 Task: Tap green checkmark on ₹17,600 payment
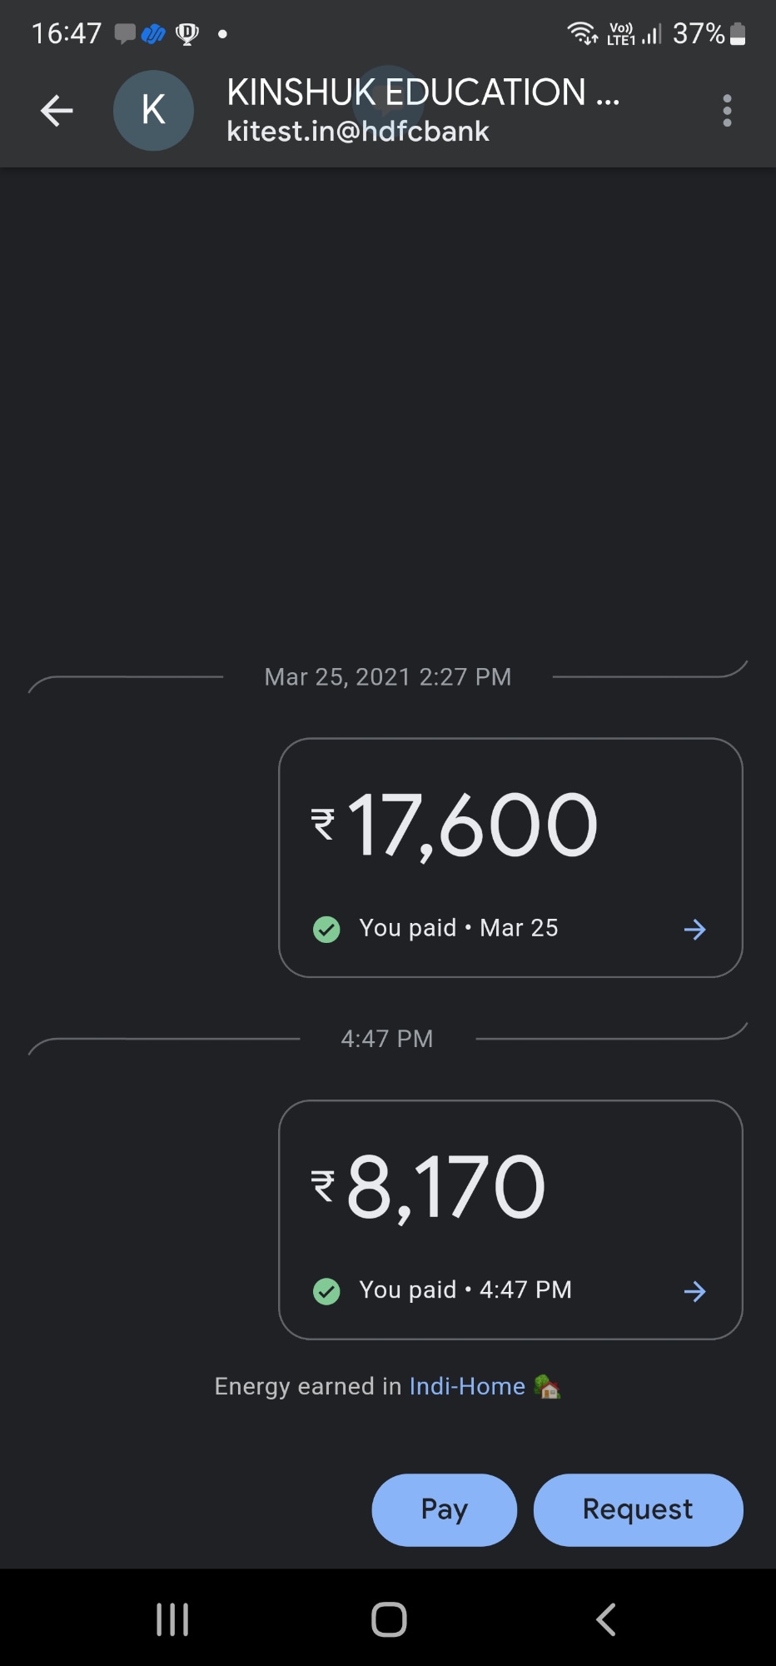click(326, 929)
